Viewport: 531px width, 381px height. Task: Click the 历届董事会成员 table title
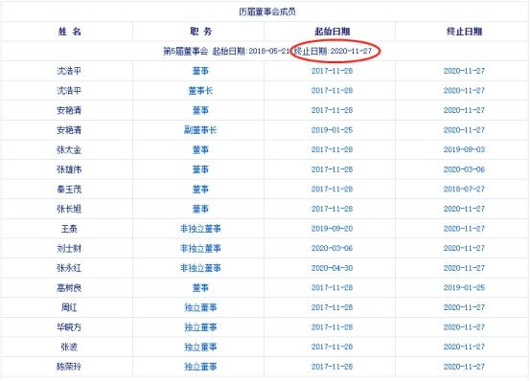pos(267,11)
